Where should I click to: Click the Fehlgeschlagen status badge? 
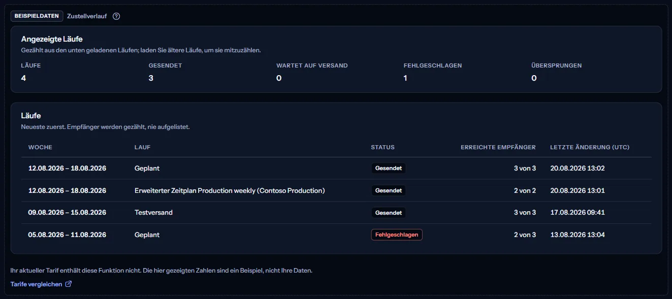(397, 235)
